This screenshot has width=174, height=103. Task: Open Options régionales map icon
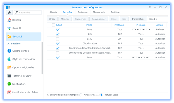point(9,67)
